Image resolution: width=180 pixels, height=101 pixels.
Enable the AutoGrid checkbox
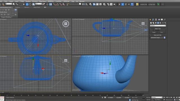(154, 30)
